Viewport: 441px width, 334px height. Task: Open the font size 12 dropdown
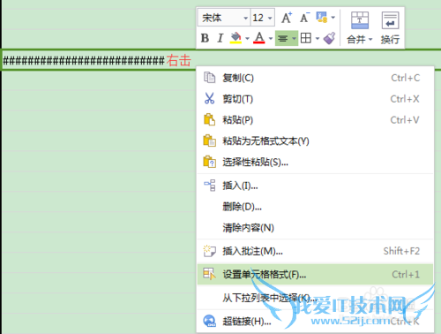pyautogui.click(x=270, y=19)
